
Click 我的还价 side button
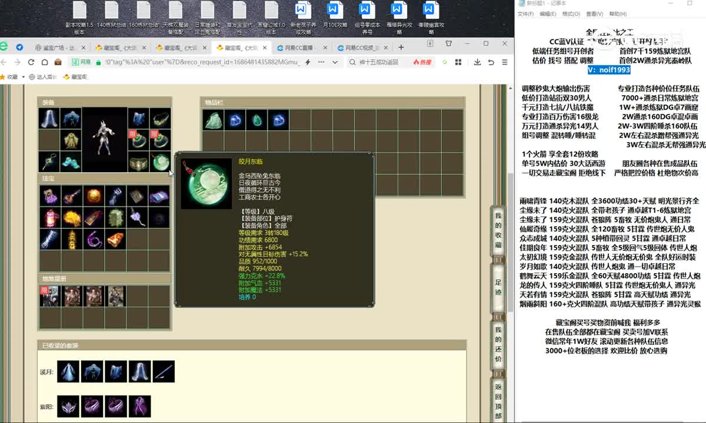point(498,344)
